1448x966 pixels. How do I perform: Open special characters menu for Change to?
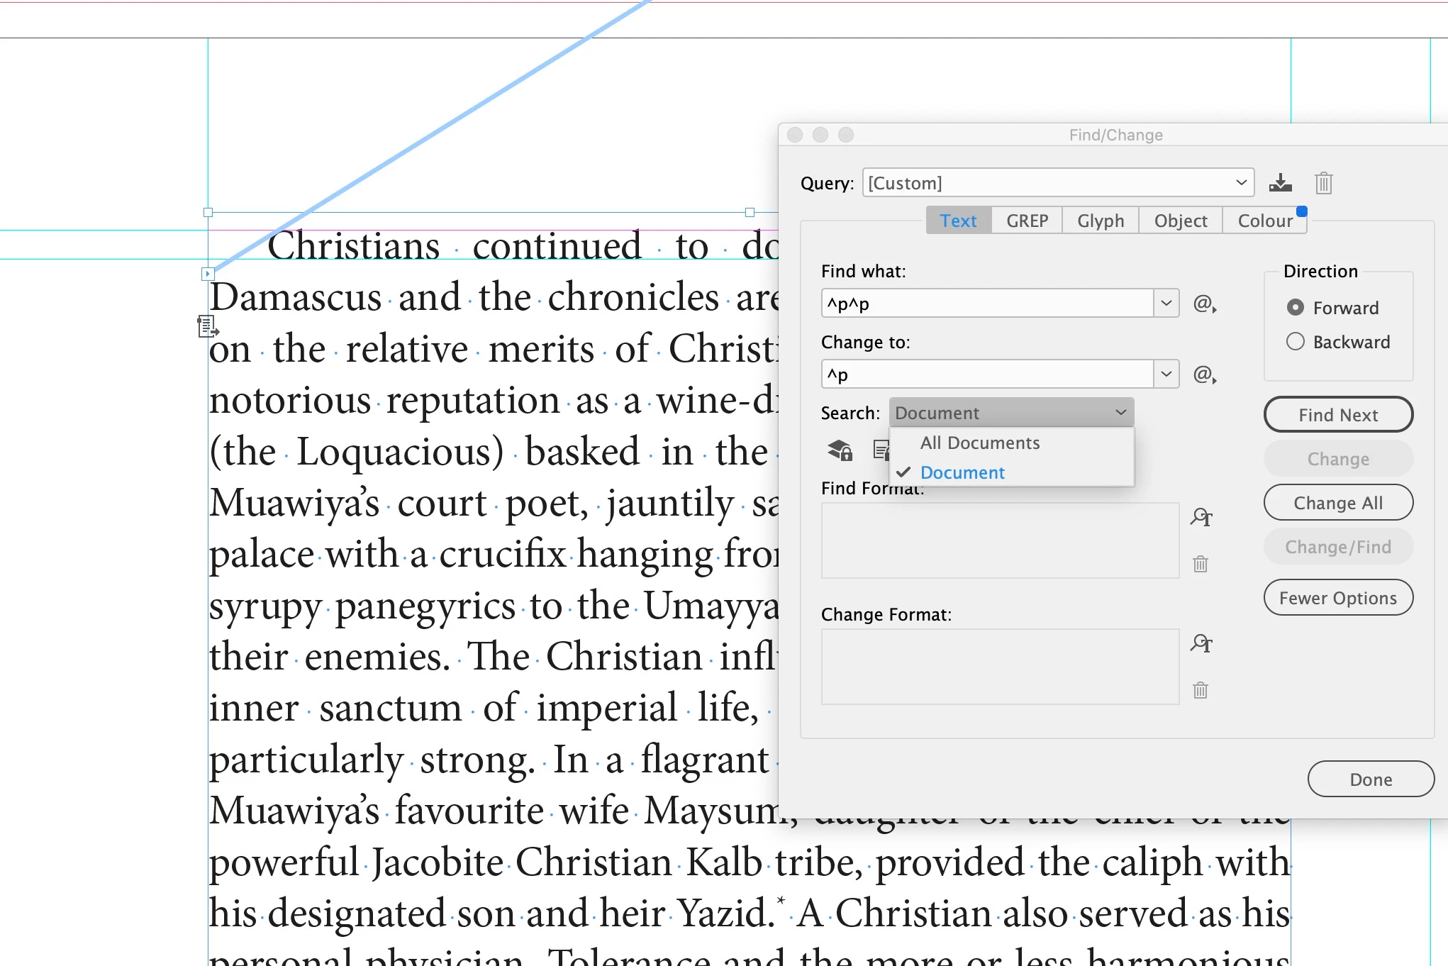[1204, 374]
